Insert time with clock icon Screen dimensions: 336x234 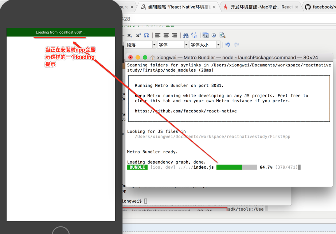(214, 35)
